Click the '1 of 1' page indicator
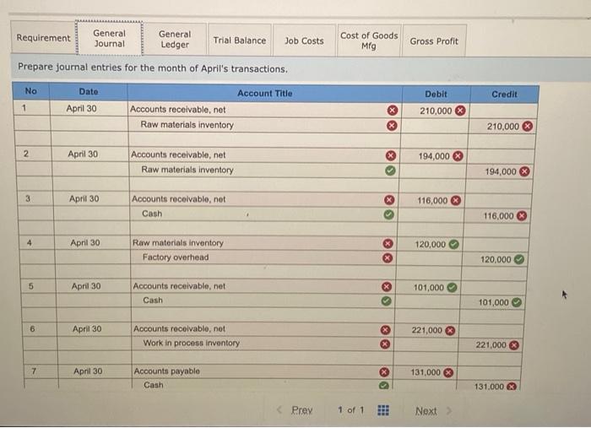This screenshot has width=591, height=428. (x=351, y=410)
